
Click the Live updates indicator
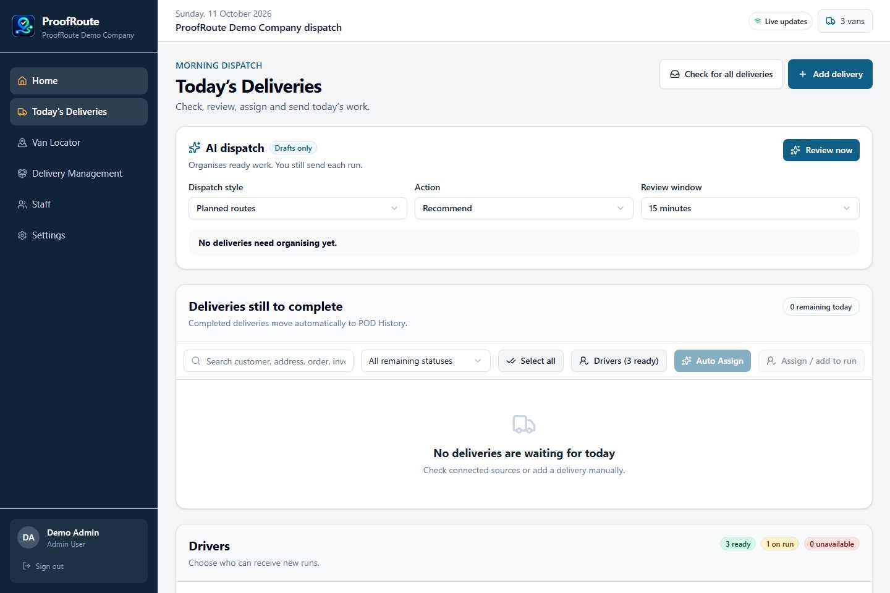pos(781,21)
